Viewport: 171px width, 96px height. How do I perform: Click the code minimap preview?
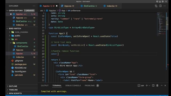click(161, 24)
